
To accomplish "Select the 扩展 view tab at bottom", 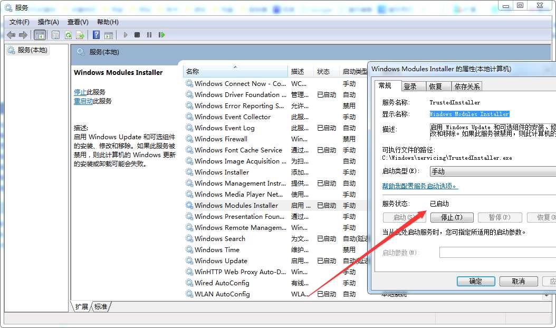I will 82,306.
